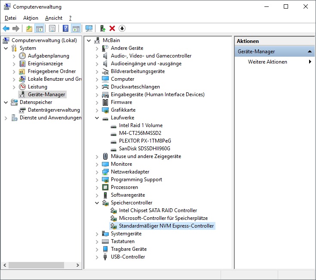Select Lokale Benutzer und Gruppen entry

[x=55, y=79]
